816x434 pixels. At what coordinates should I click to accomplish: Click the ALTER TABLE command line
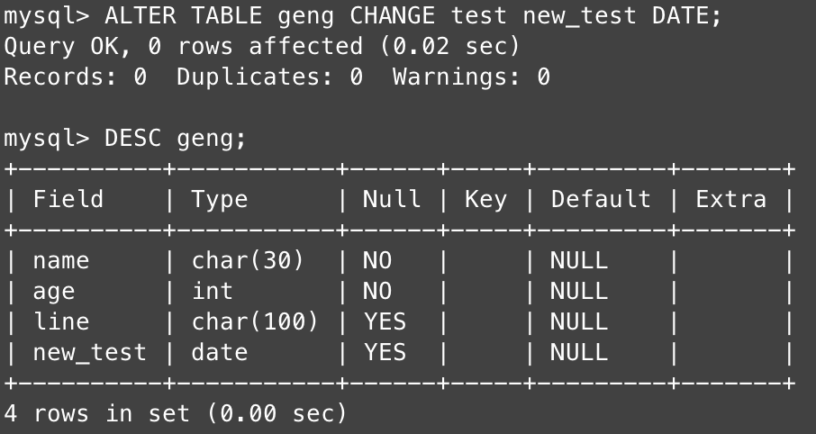[x=363, y=15]
